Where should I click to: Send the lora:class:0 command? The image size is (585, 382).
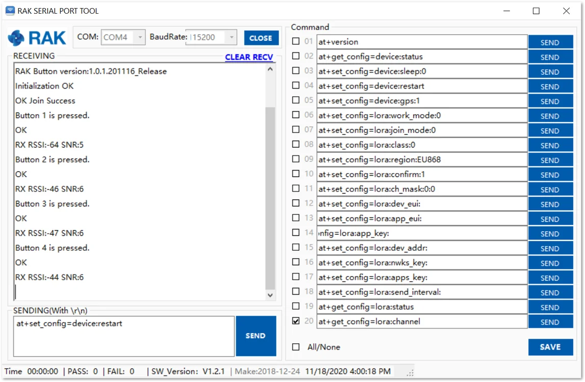pos(550,145)
